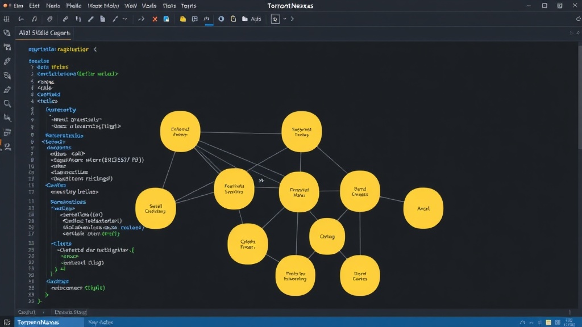Click the system clock in the status bar
The height and width of the screenshot is (327, 582).
pyautogui.click(x=569, y=322)
